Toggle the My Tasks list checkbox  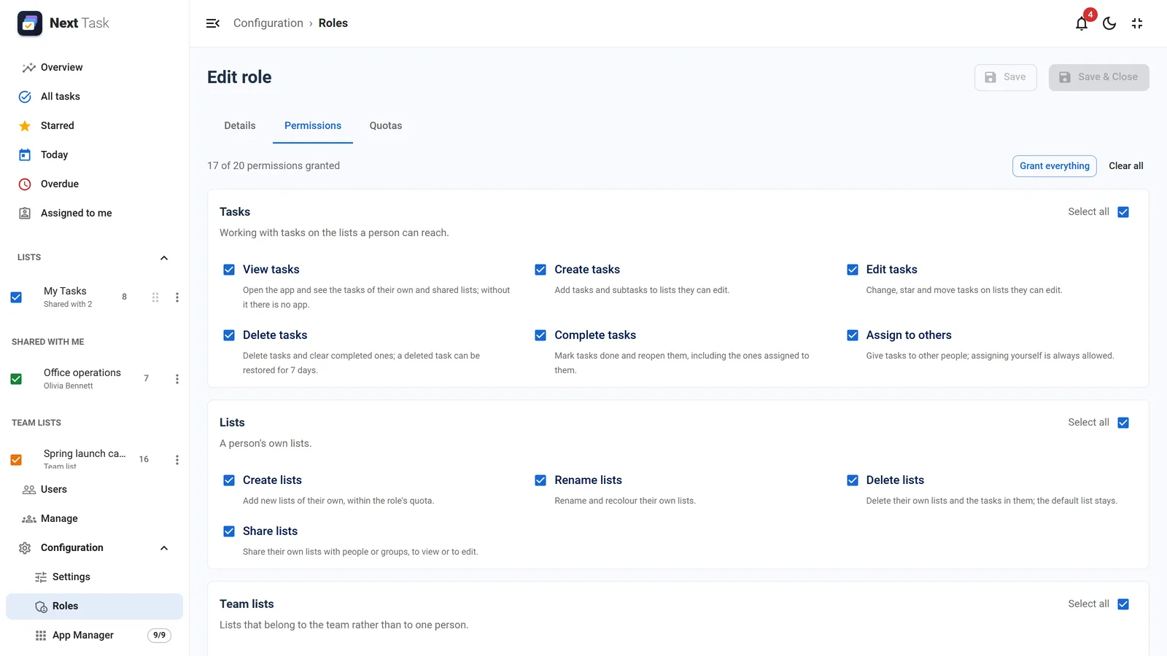pos(16,297)
